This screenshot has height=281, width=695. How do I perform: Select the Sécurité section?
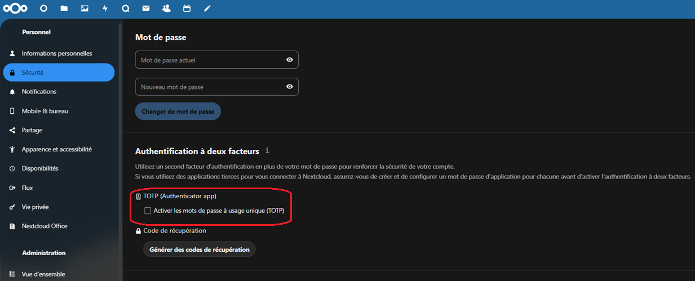[x=59, y=73]
